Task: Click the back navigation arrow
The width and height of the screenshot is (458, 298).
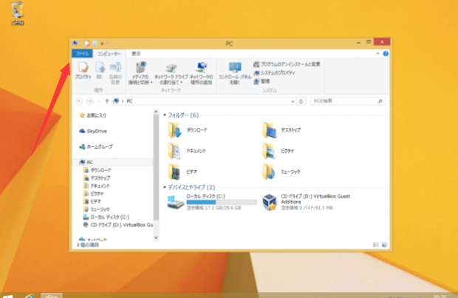Action: (79, 101)
